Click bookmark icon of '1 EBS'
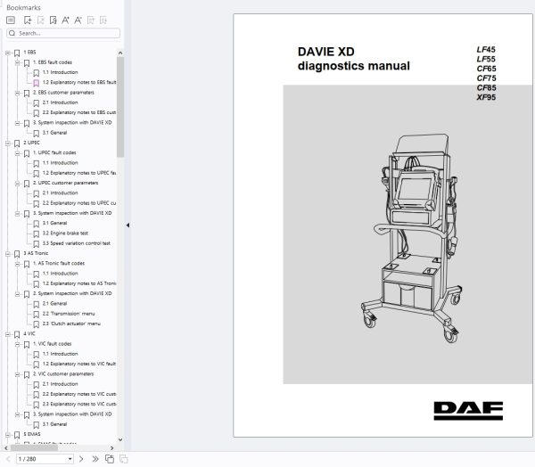This screenshot has height=467, width=535. click(x=17, y=53)
